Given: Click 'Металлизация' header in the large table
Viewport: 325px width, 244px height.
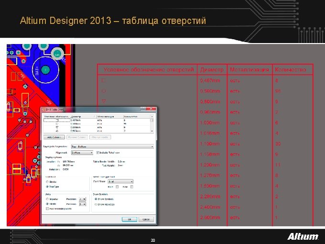Looking at the screenshot, I should coord(249,69).
